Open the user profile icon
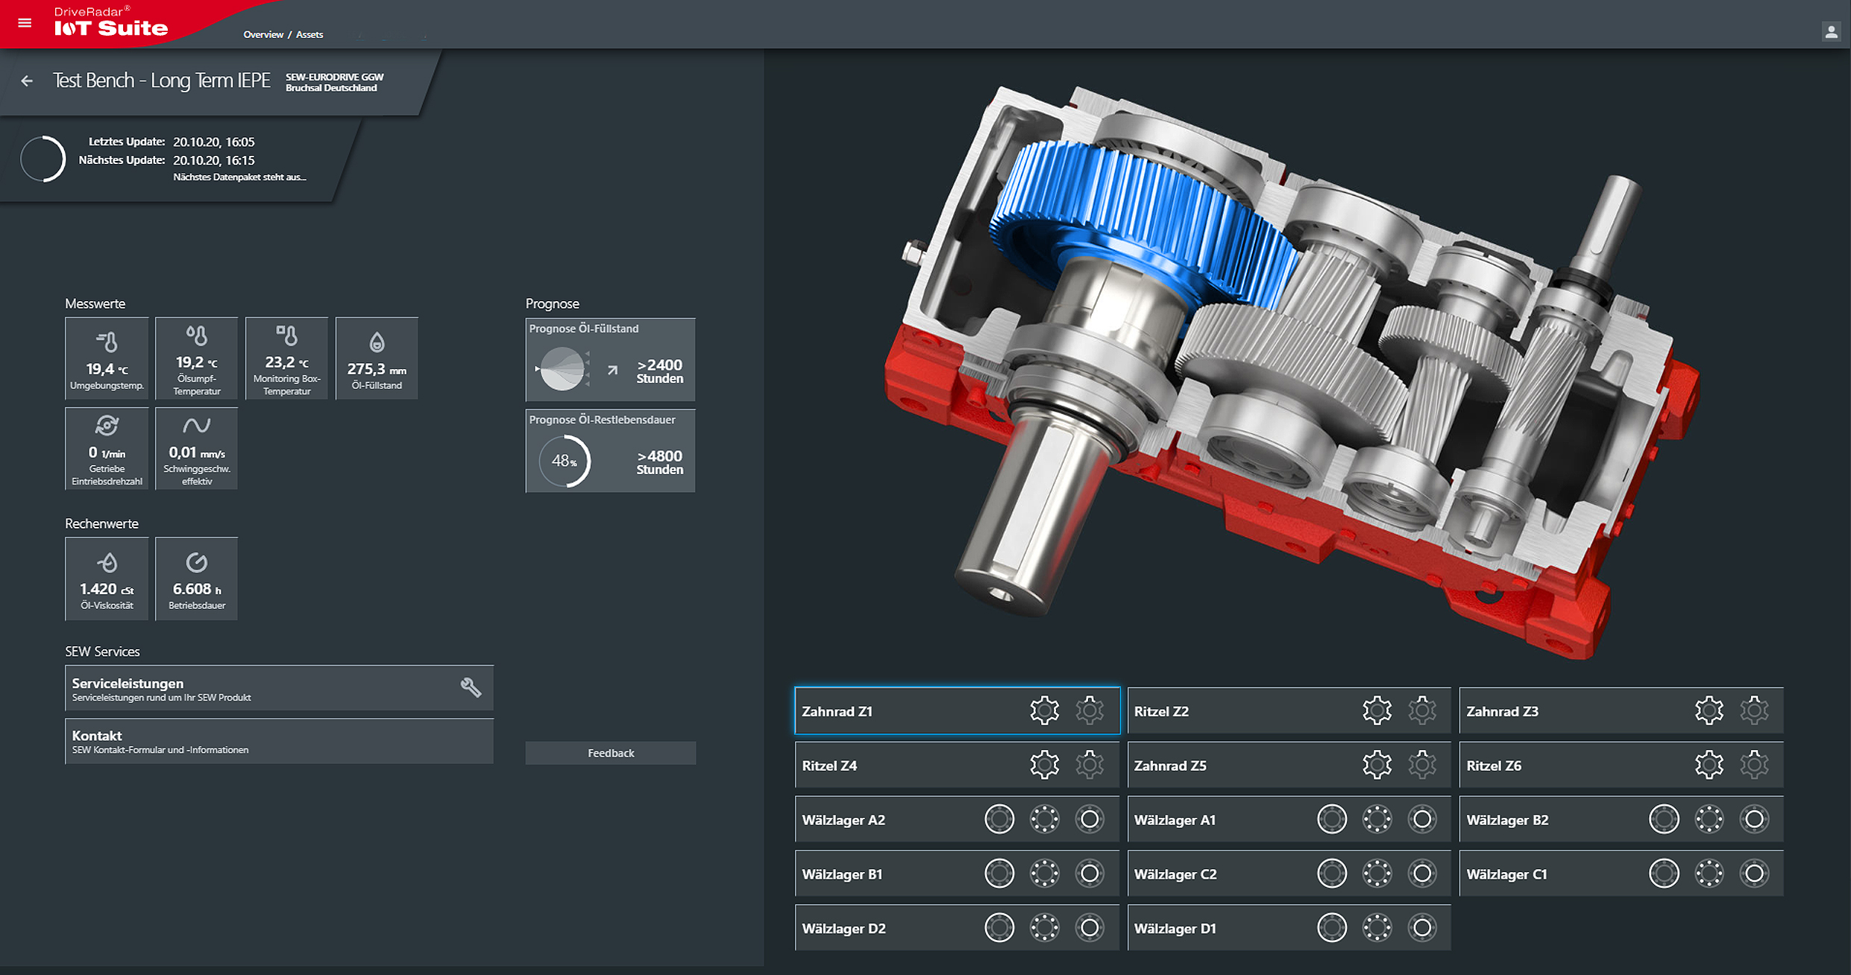Viewport: 1851px width, 975px height. [x=1831, y=31]
